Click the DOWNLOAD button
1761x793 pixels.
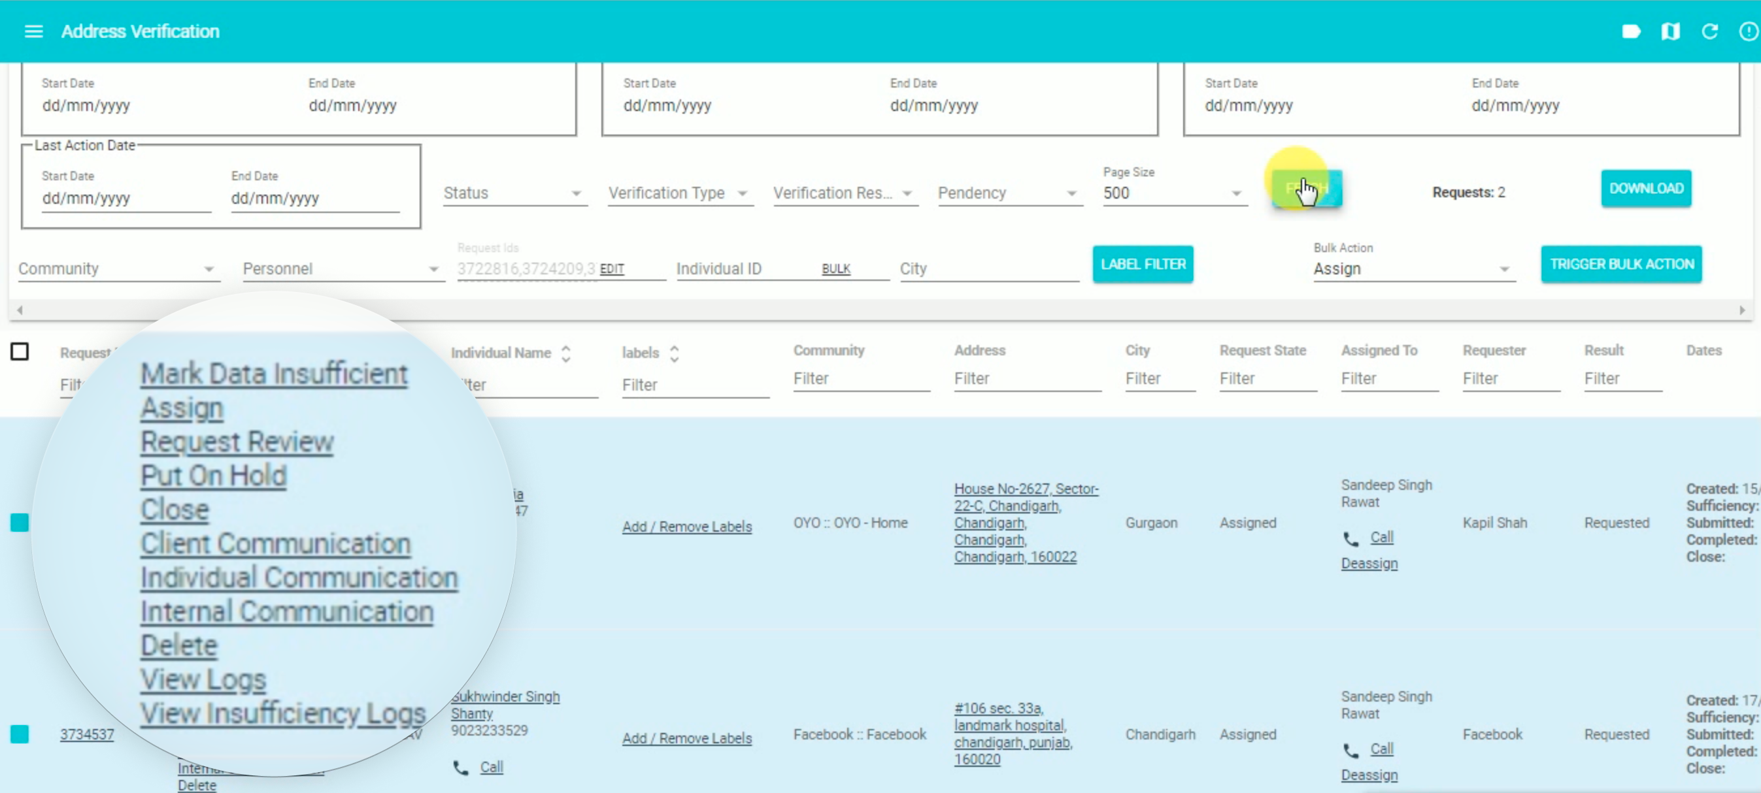point(1645,189)
